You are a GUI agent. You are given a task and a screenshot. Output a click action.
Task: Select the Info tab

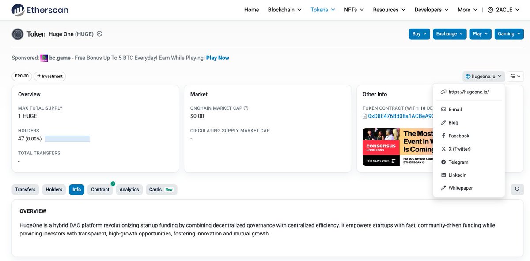pyautogui.click(x=76, y=190)
